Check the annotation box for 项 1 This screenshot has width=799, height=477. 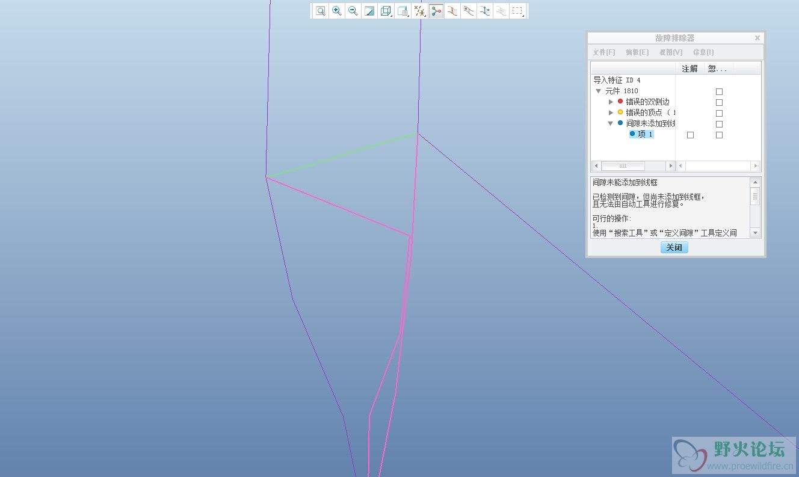tap(690, 135)
